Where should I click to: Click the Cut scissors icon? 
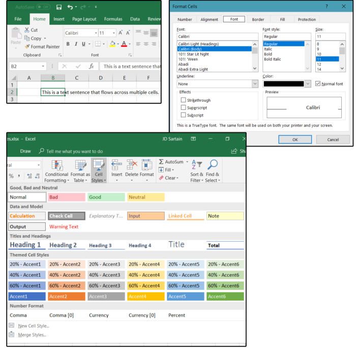point(27,30)
